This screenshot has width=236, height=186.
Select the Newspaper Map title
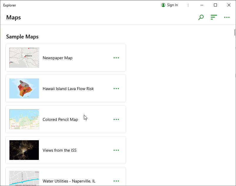tap(57, 58)
